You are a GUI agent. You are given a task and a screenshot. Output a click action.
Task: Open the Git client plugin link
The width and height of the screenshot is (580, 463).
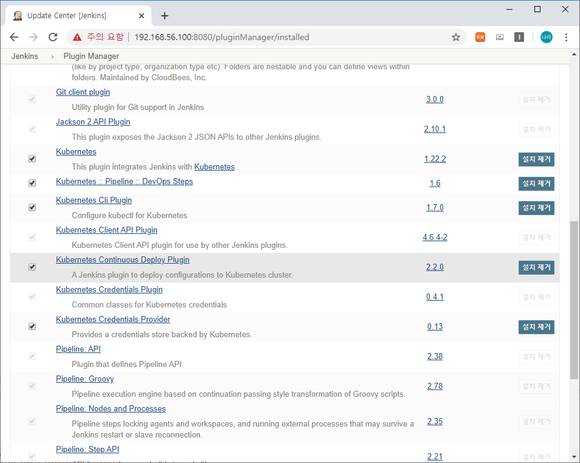(83, 92)
